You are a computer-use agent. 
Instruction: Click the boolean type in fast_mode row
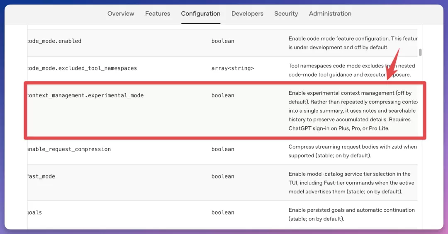pos(223,176)
